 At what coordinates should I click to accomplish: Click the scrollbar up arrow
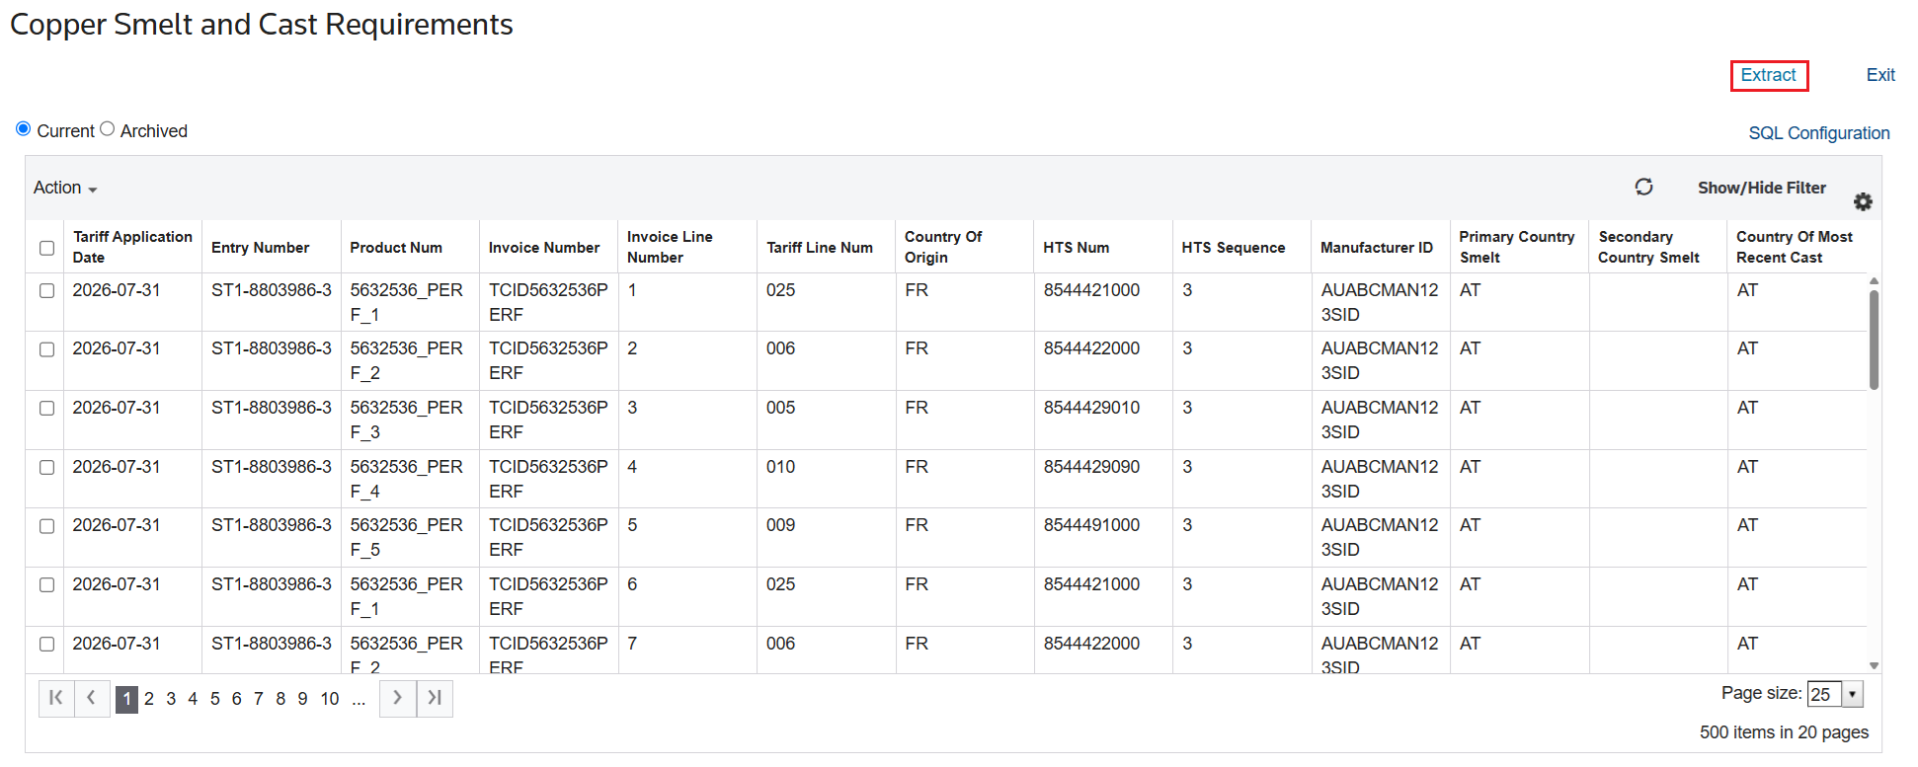(1874, 281)
